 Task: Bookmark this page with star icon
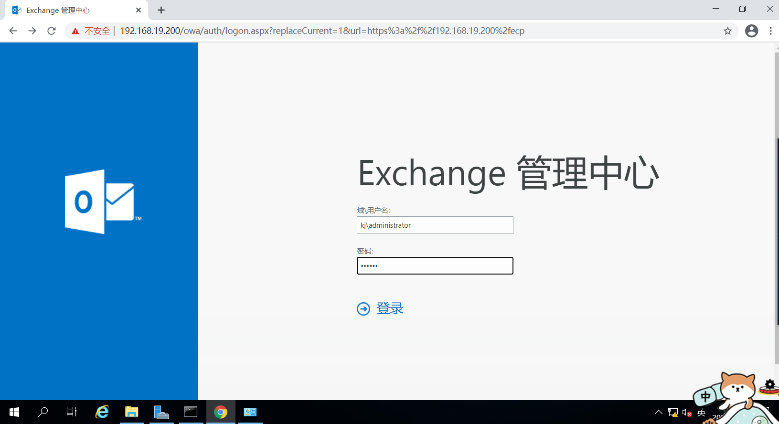(727, 31)
